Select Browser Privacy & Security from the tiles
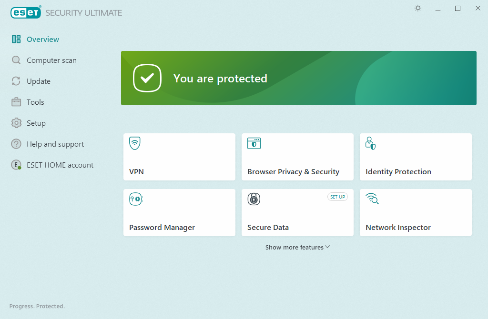 point(297,157)
